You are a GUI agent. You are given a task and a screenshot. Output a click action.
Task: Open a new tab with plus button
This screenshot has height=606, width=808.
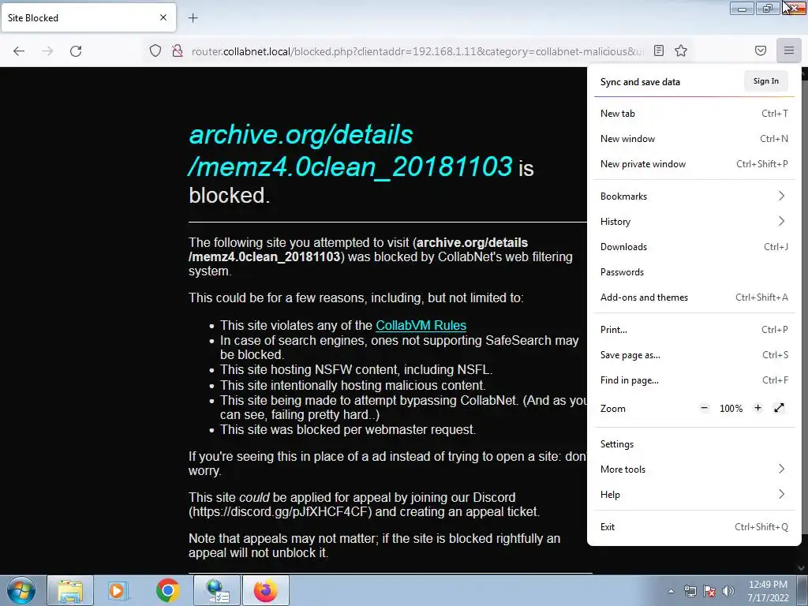click(193, 18)
